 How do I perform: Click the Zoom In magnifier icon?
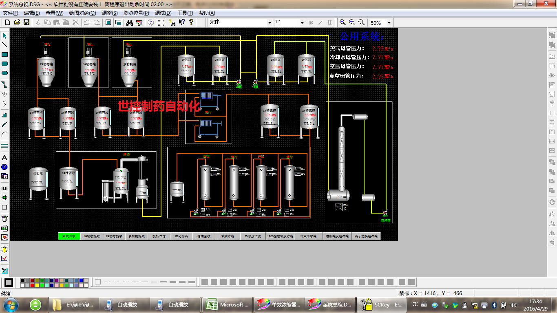click(343, 22)
